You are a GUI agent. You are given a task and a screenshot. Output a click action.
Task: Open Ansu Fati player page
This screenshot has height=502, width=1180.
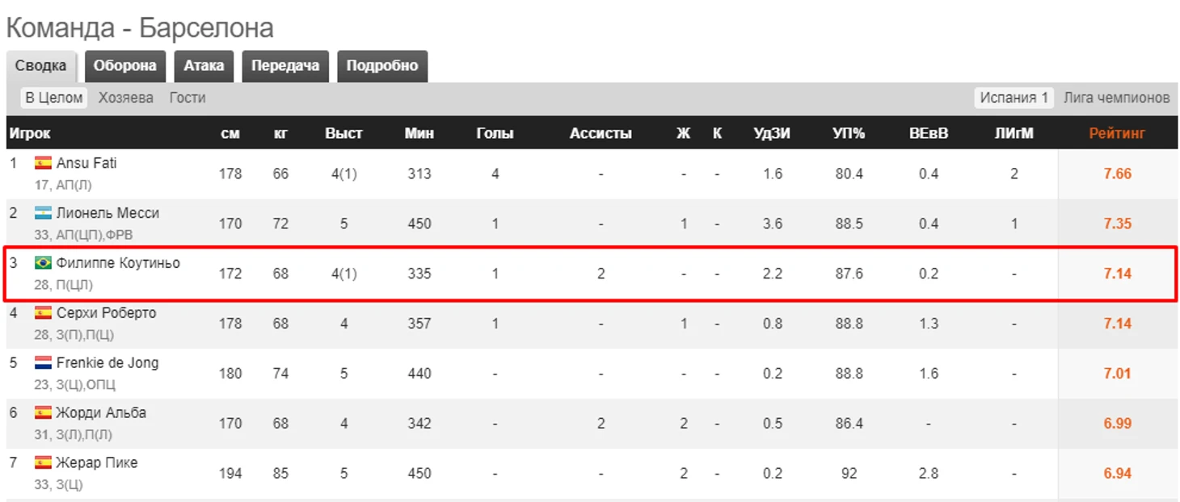pos(86,163)
